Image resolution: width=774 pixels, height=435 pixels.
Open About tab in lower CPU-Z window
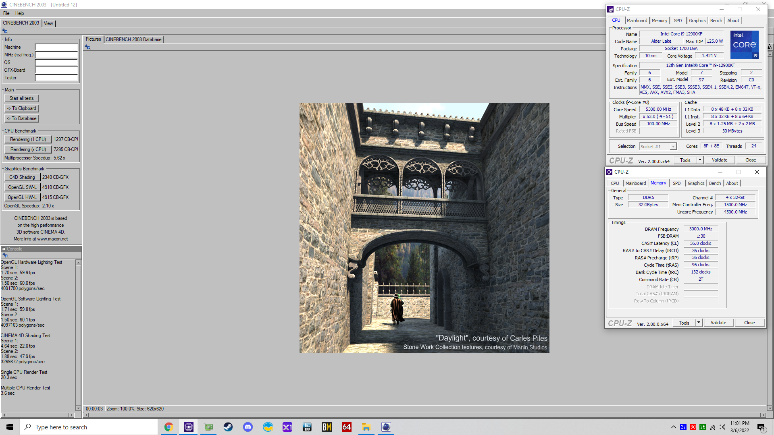732,183
